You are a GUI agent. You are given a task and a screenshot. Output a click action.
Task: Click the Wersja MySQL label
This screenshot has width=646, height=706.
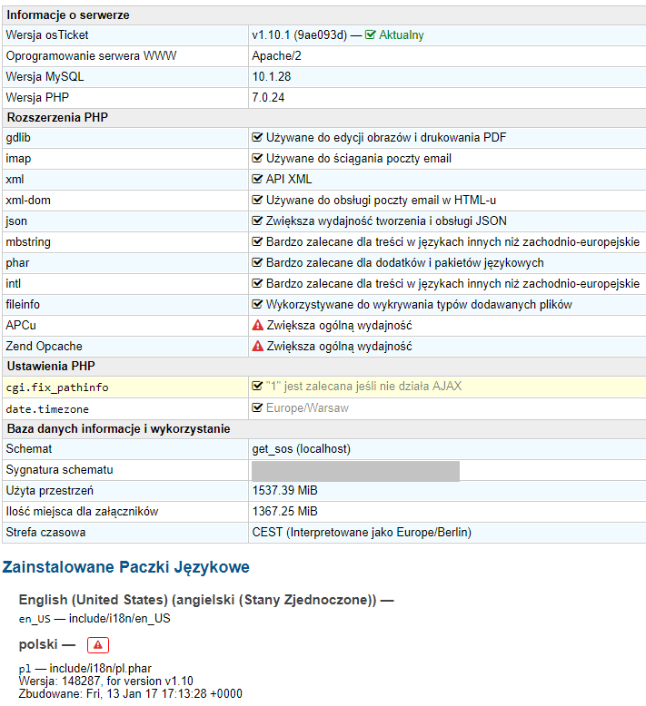point(45,76)
